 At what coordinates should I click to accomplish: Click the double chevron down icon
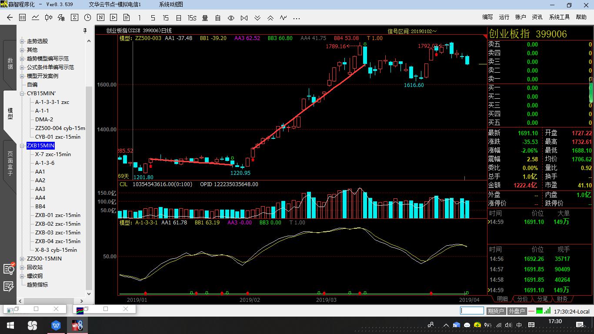tap(257, 18)
